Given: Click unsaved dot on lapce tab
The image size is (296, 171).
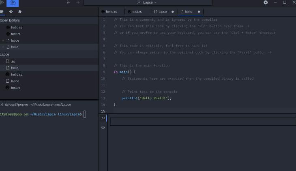Looking at the screenshot, I should point(173,12).
